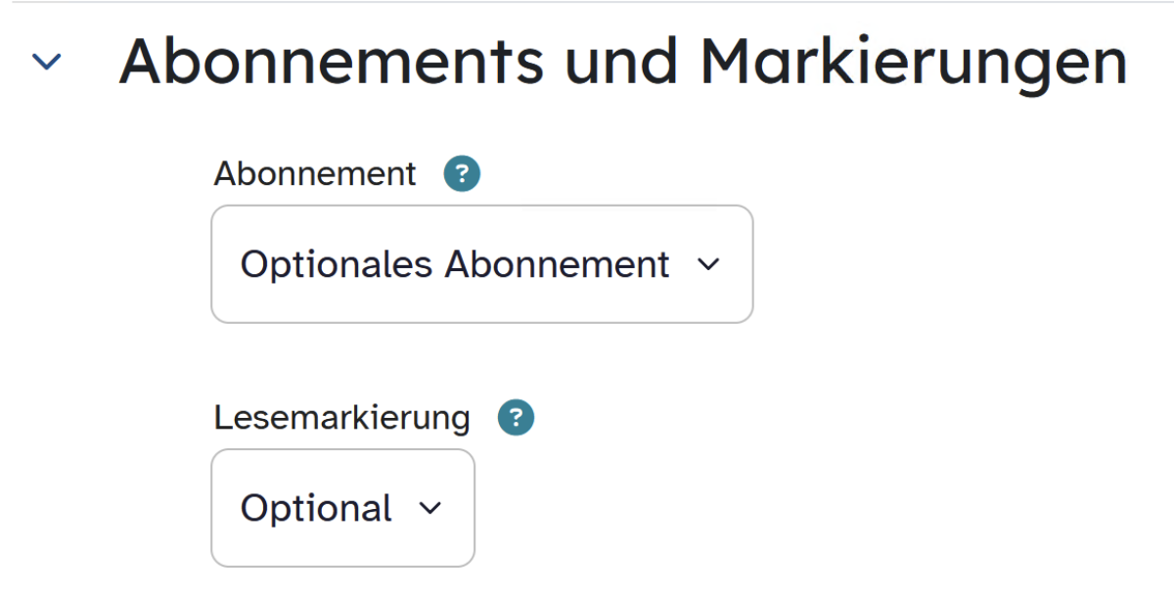Open the Abonnement dropdown menu
This screenshot has width=1174, height=599.
coord(481,264)
